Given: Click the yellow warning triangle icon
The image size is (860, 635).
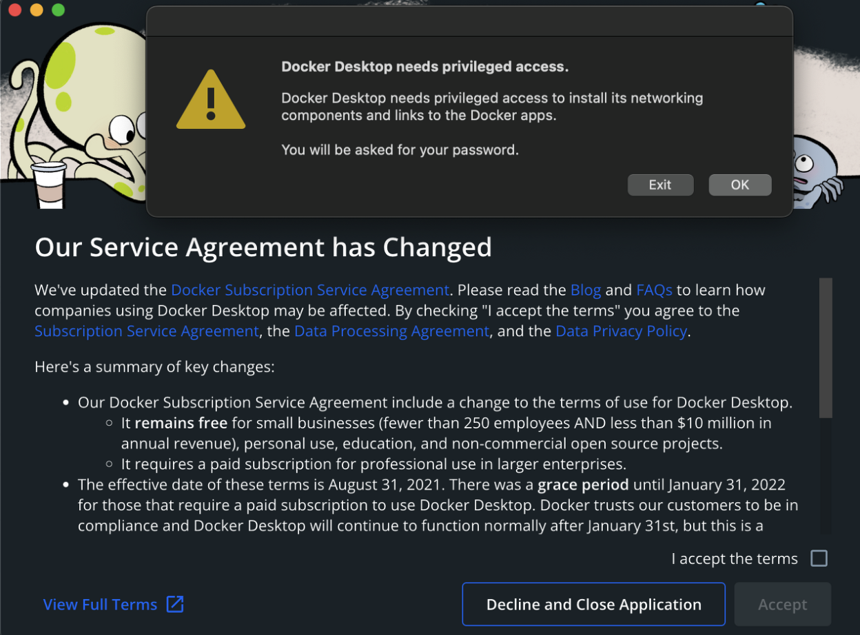Looking at the screenshot, I should click(211, 100).
